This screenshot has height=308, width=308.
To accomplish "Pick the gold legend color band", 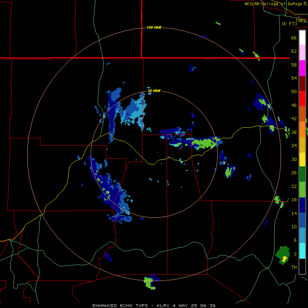I will click(x=302, y=145).
